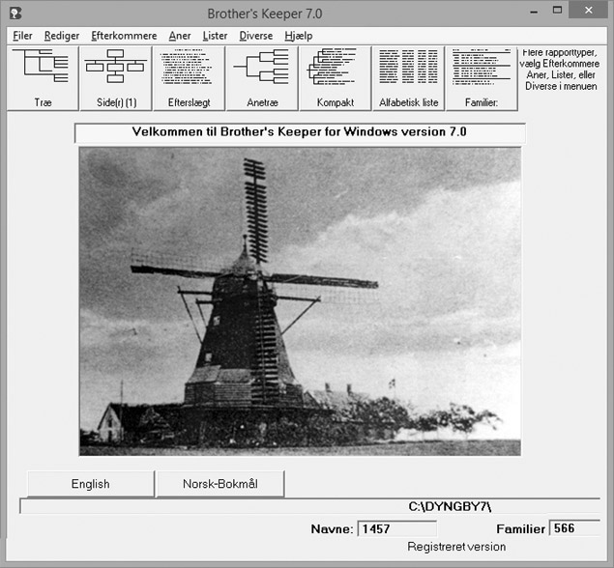Open the Kompakt report
The width and height of the screenshot is (614, 568).
click(336, 78)
